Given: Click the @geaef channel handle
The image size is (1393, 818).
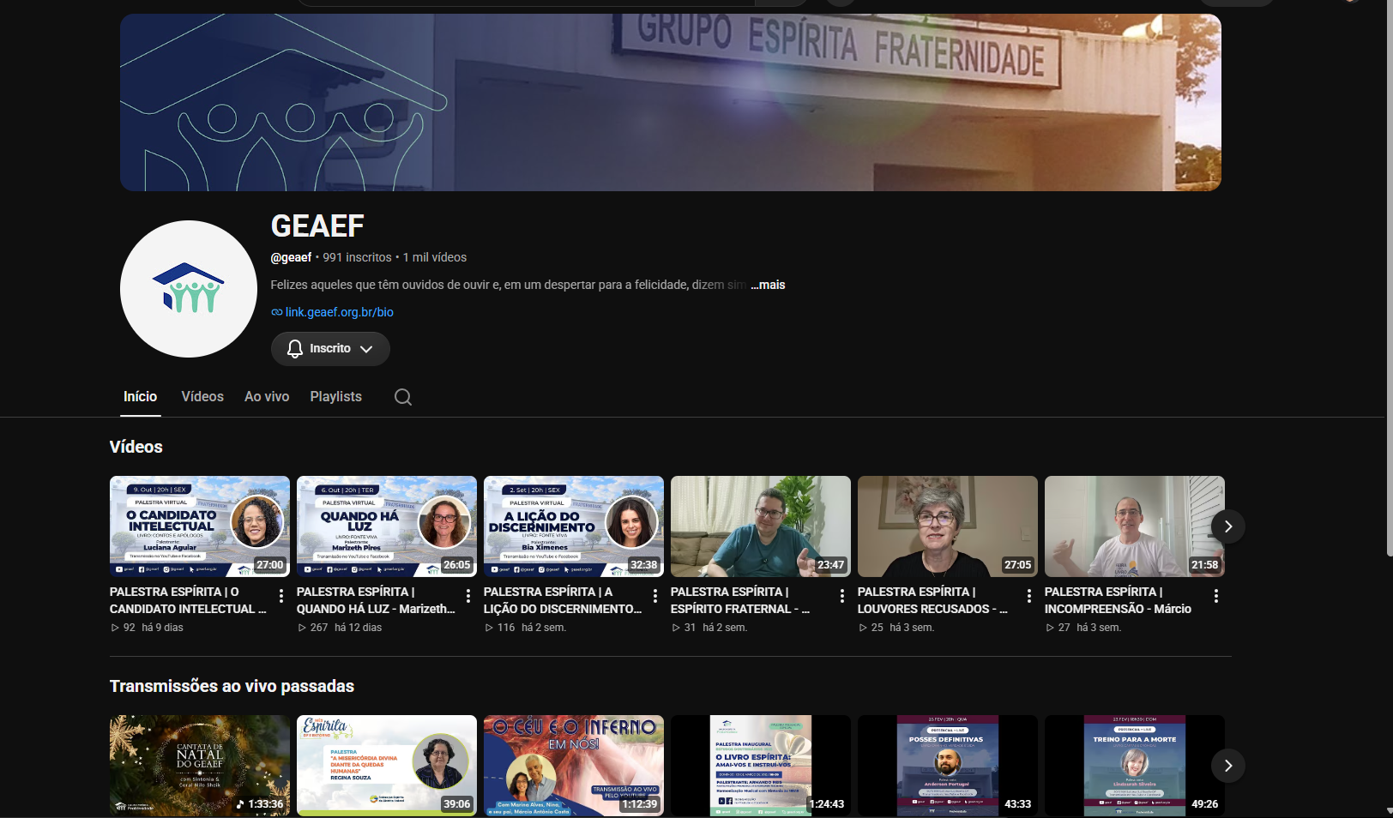Looking at the screenshot, I should coord(291,257).
